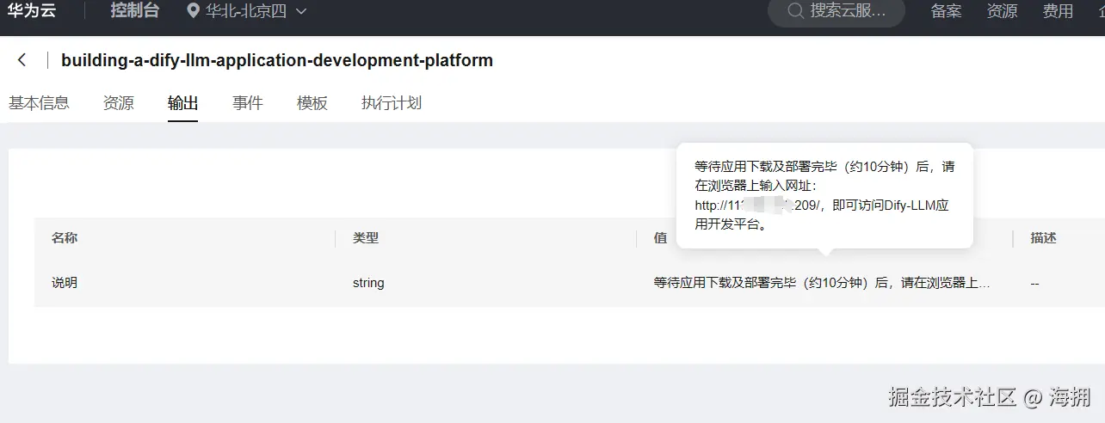Click the 华为云 logo text
The image size is (1105, 423).
tap(32, 11)
